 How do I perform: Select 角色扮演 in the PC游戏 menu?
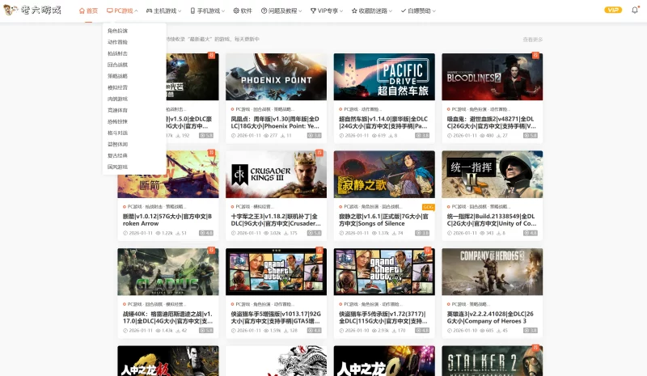click(117, 31)
